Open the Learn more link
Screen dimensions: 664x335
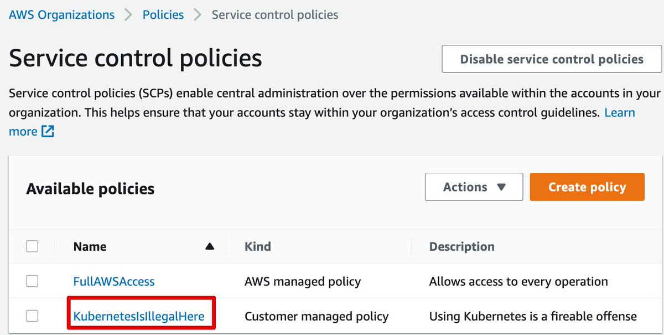(620, 113)
